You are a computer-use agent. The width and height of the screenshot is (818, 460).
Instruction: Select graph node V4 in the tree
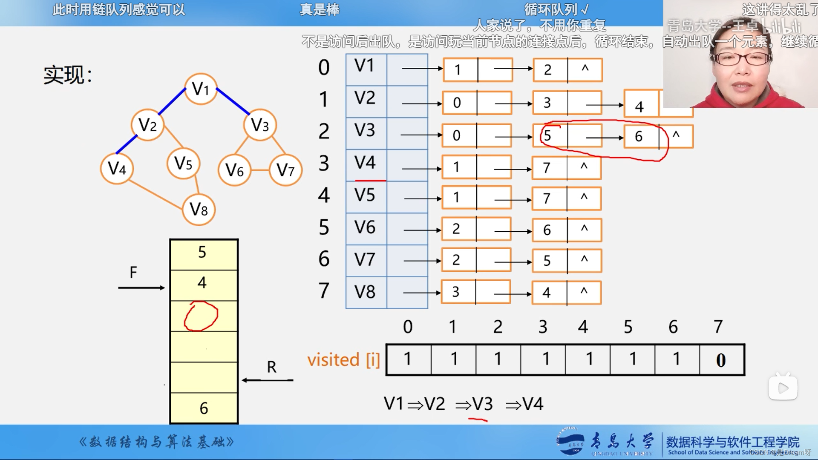117,168
